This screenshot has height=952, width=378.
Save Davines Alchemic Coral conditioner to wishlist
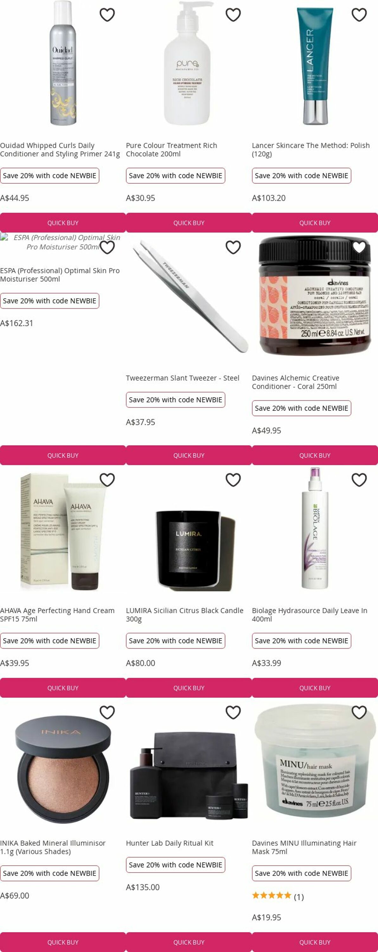point(359,247)
